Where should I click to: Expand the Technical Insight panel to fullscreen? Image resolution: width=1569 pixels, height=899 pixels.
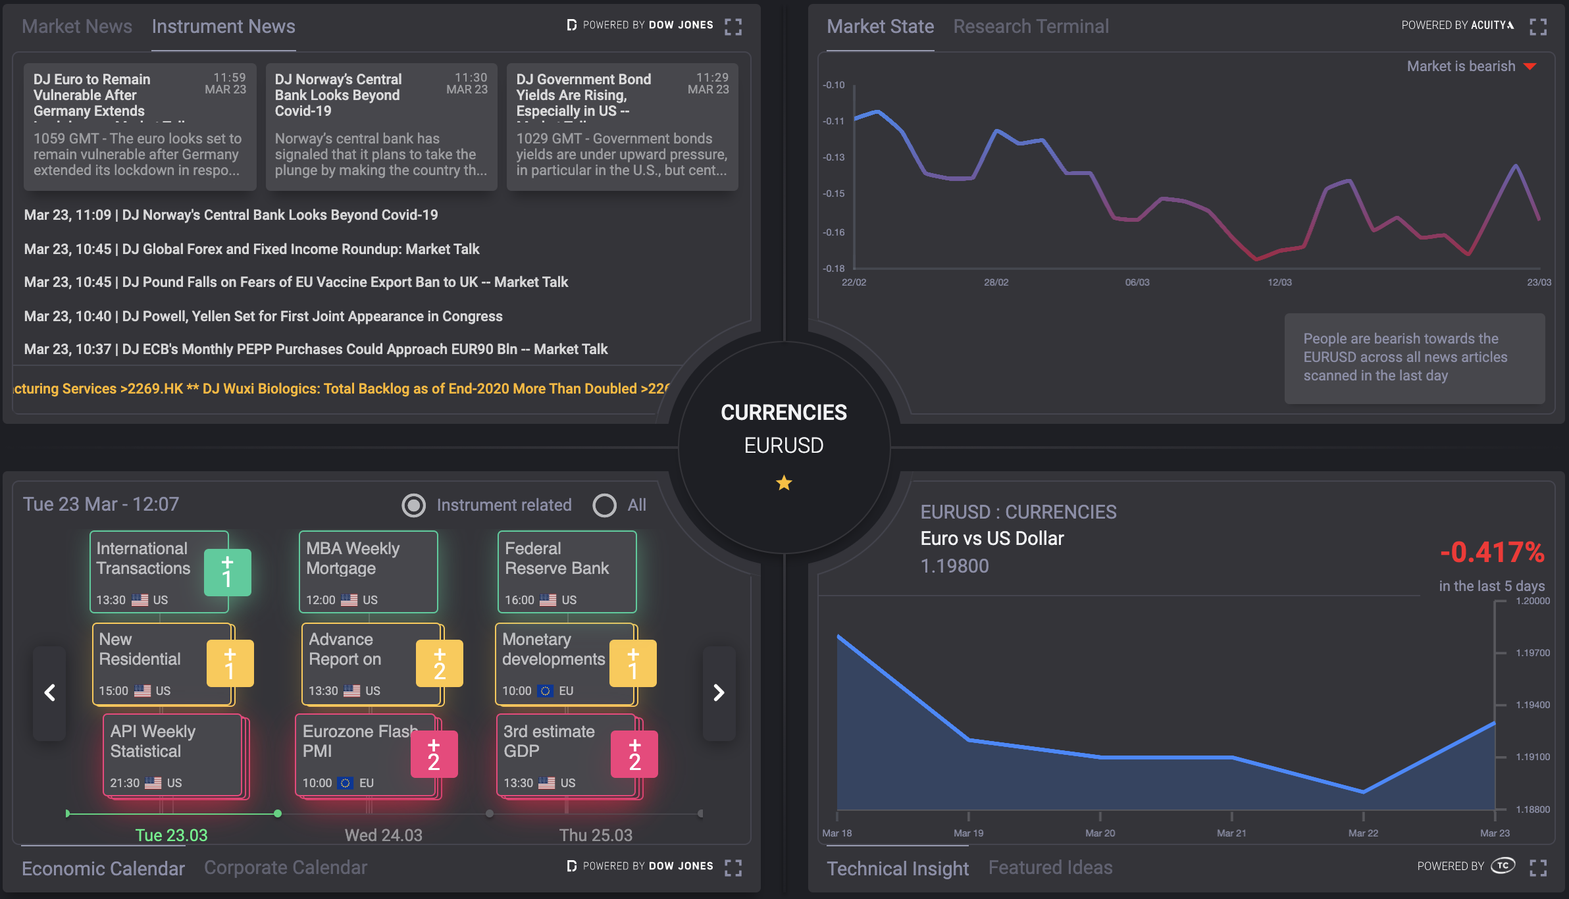(1538, 867)
